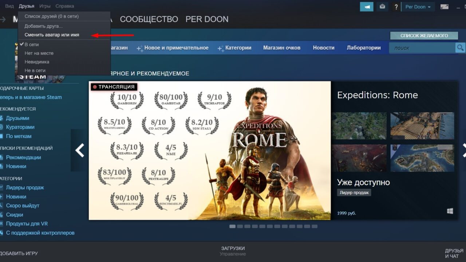The image size is (466, 262).
Task: View third Expeditions: Rome screenshot thumbnail
Action: (359, 158)
